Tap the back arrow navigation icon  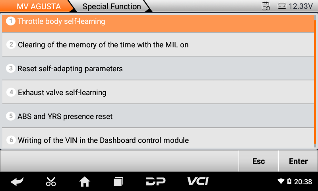[17, 182]
